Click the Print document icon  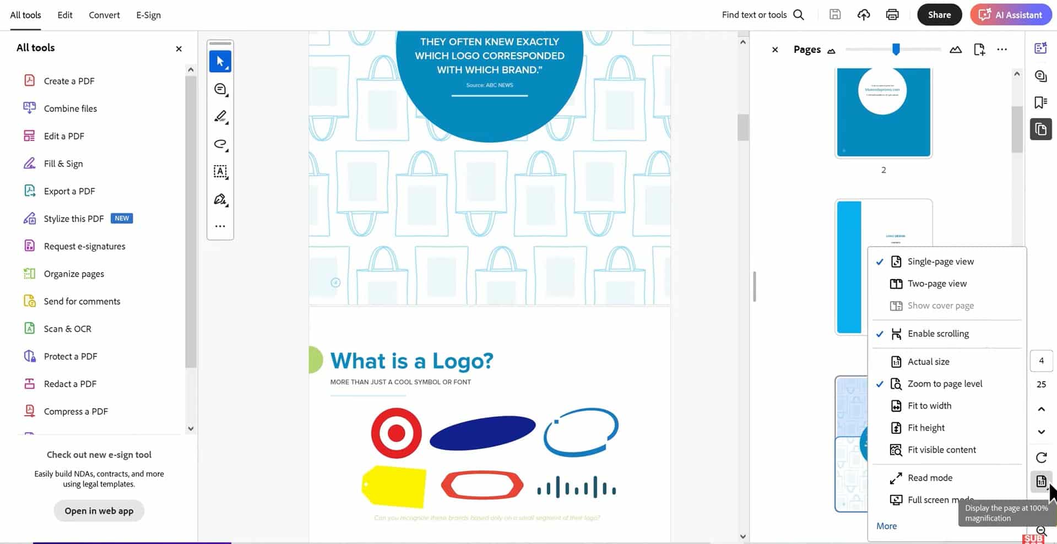[x=892, y=14]
